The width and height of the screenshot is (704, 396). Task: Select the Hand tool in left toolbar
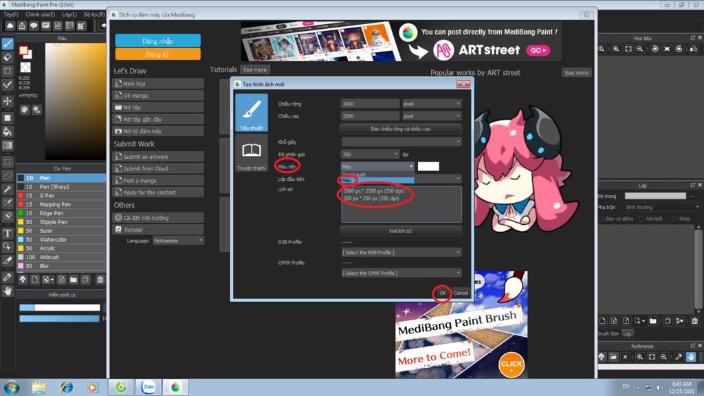coord(8,291)
